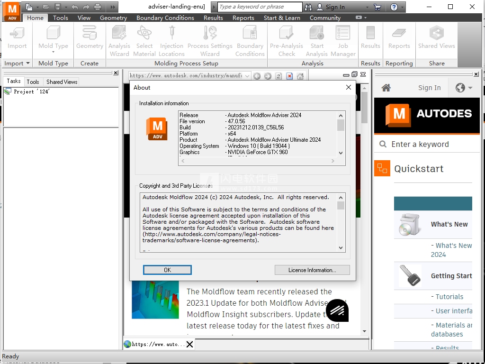The height and width of the screenshot is (364, 485).
Task: Switch to the Community ribbon tab
Action: coord(325,18)
